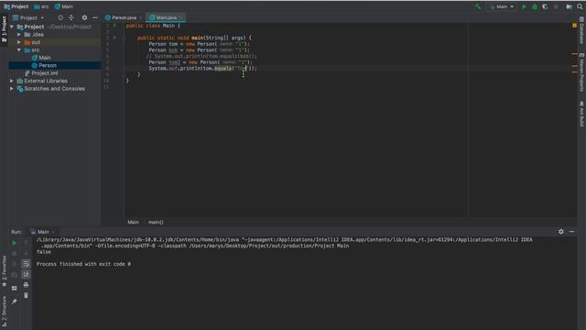Place cursor in the tom.equals code line
Image resolution: width=586 pixels, height=330 pixels.
(202, 69)
